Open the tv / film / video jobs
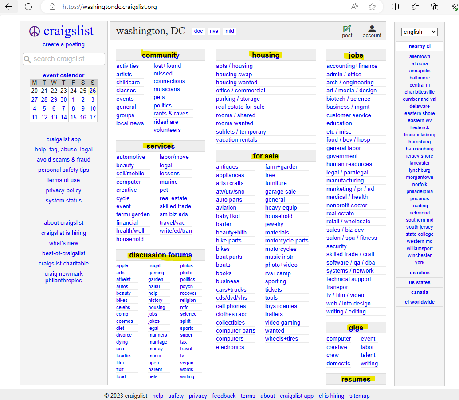Viewport: 459px width, 400px height. [345, 295]
